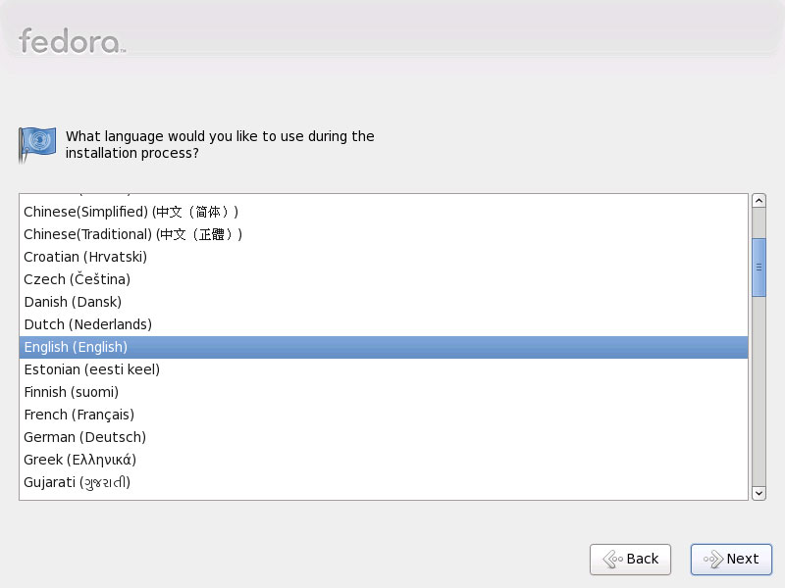Select the highlighted English (English) row
The image size is (785, 588).
(384, 347)
